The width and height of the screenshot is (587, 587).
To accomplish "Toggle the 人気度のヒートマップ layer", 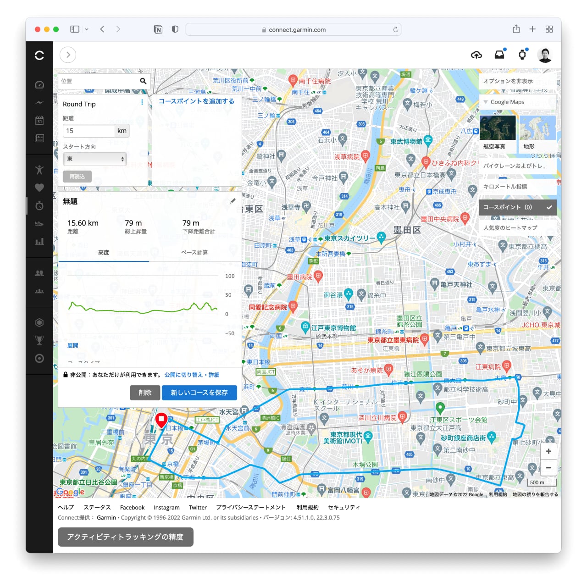I will [x=517, y=228].
